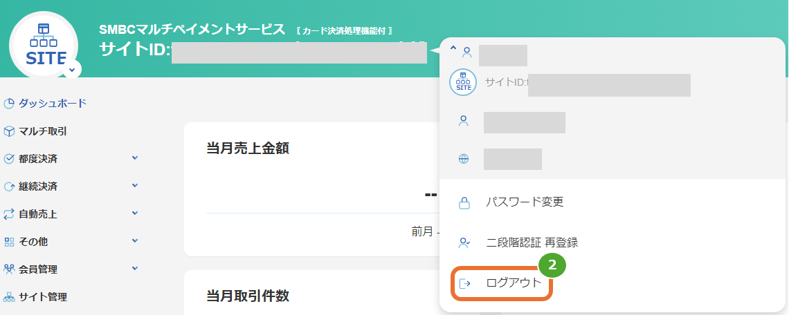
Task: Click the user-check icon beside 二段階認証 再登録
Action: coord(464,243)
